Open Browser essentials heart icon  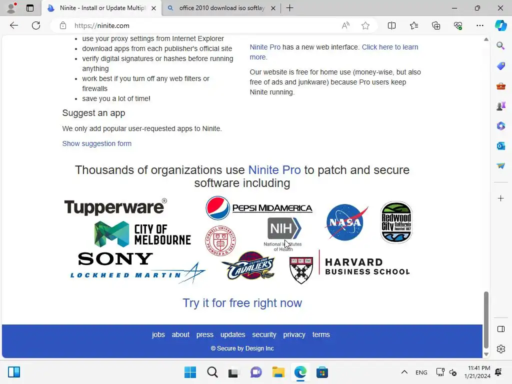coord(458,25)
